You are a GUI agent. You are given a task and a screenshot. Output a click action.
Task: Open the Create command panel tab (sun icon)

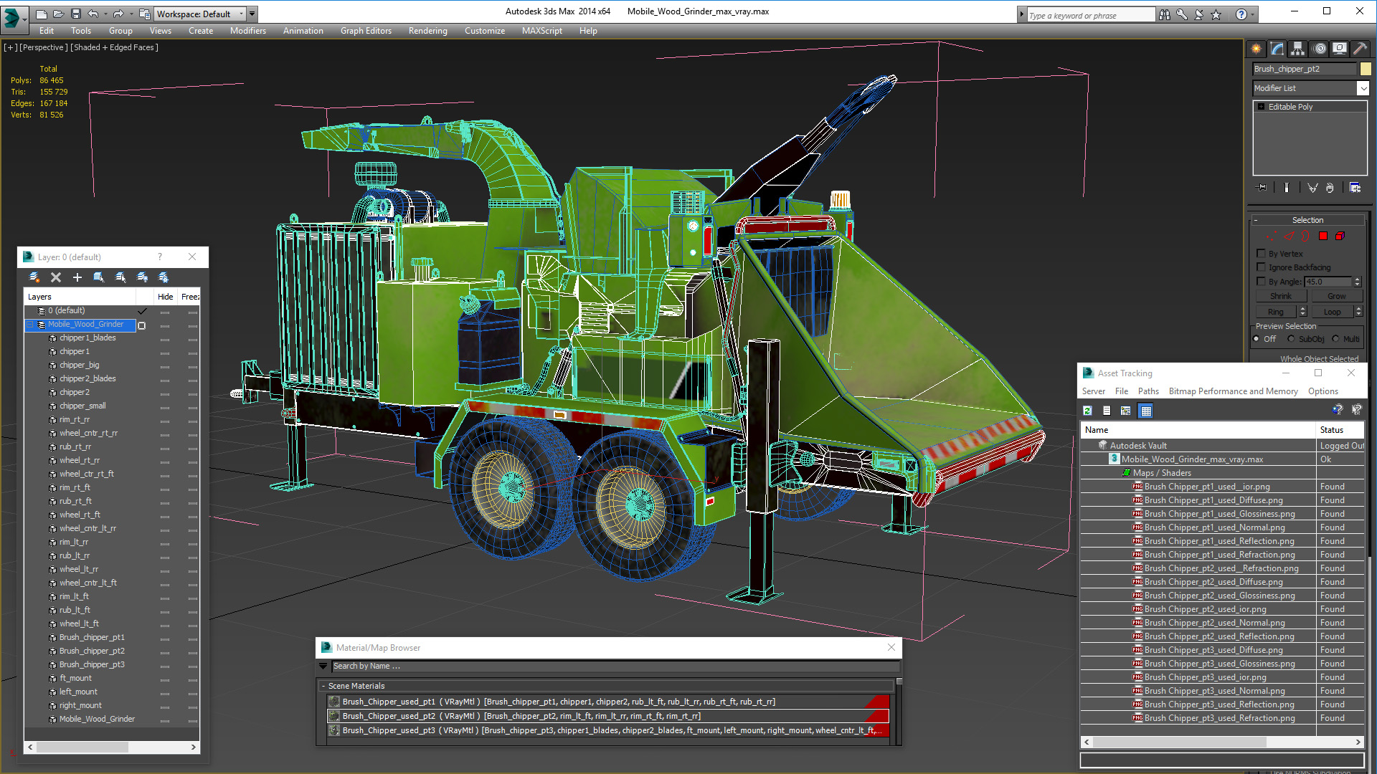(x=1257, y=49)
